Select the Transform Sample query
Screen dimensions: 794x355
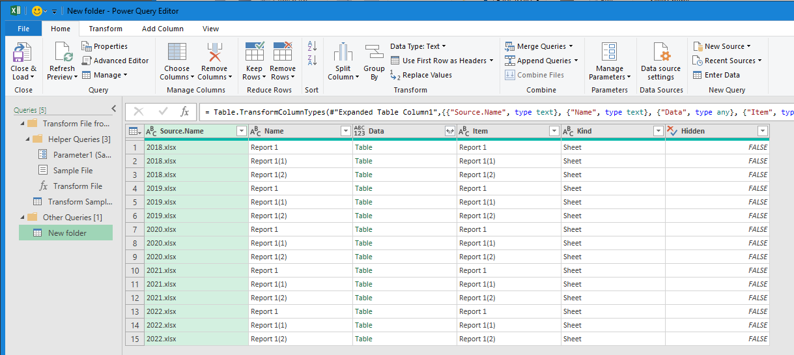[x=72, y=202]
